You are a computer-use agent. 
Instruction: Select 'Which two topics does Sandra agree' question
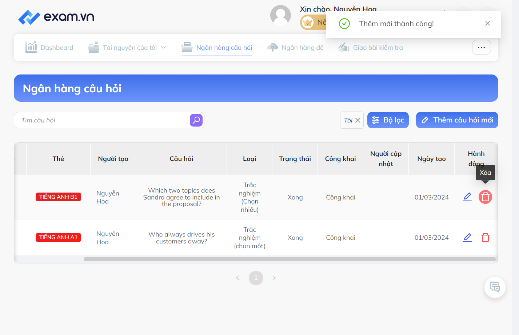click(x=181, y=197)
